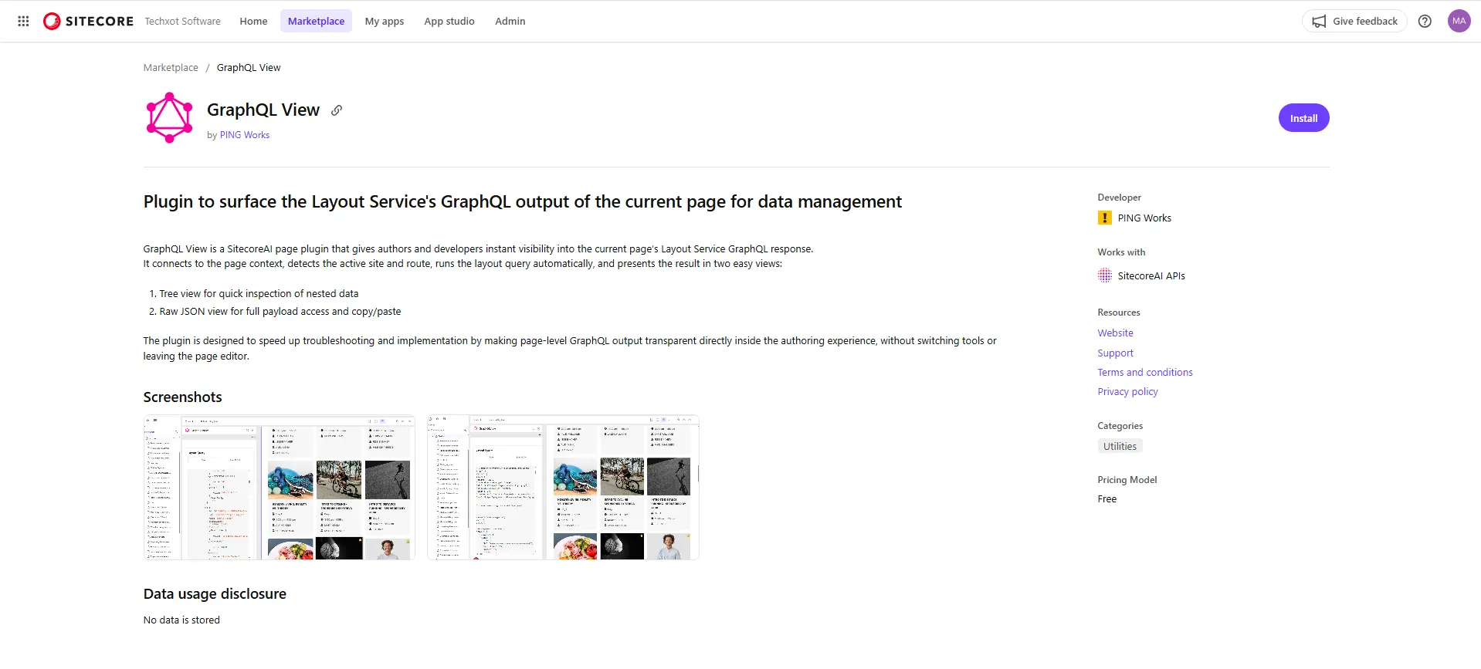The height and width of the screenshot is (669, 1481).
Task: Click SitecoreAI APIs text label
Action: [x=1151, y=276]
